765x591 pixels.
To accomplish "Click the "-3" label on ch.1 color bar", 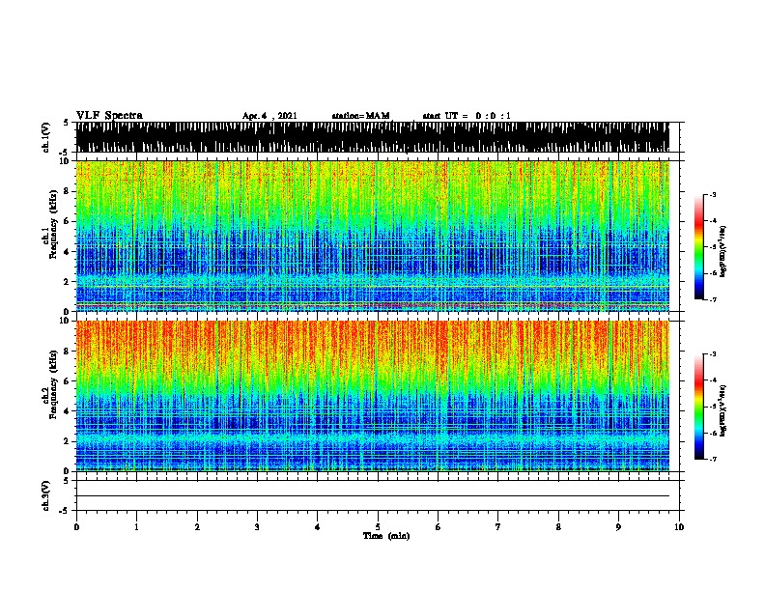I will click(713, 194).
